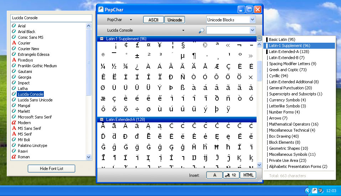Screen dimensions: 341x196
Task: Collapse the Latin-1 Supplement section
Action: (x=102, y=39)
